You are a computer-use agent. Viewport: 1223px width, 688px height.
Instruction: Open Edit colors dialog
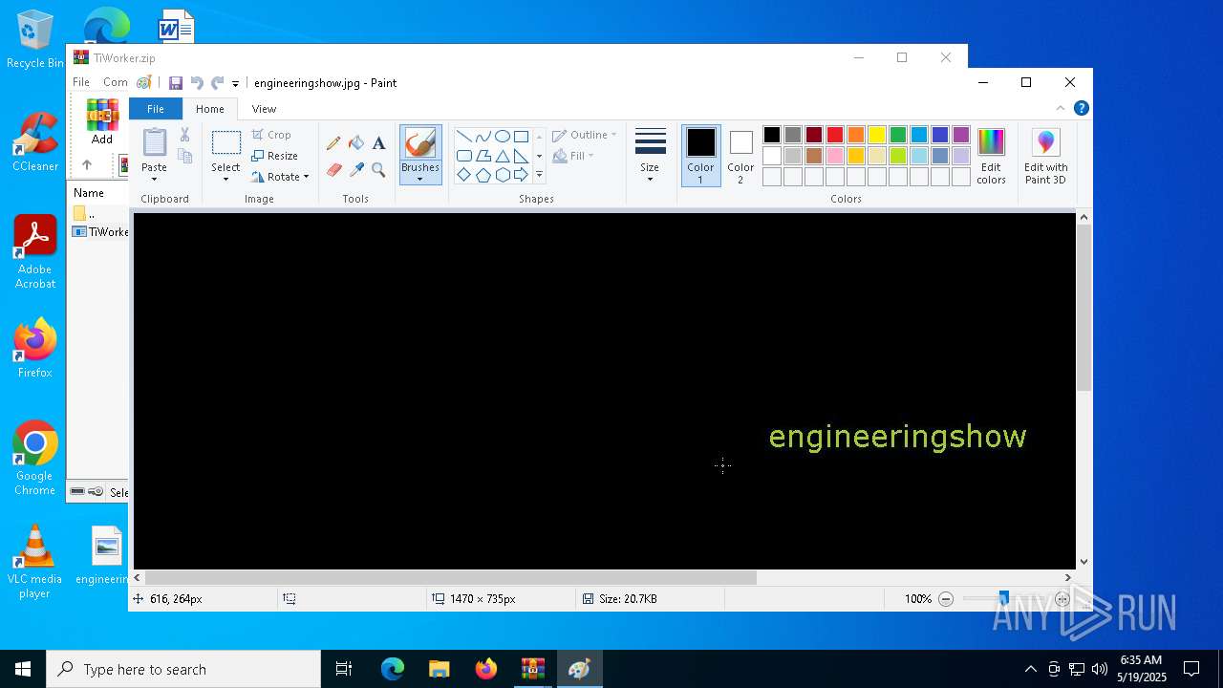coord(991,156)
